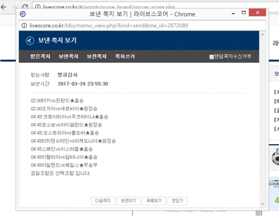Viewport: 279px width, 218px height.
Task: Click the line 04:45오스트리아vs몰도바★홈승
Action: click(x=65, y=133)
